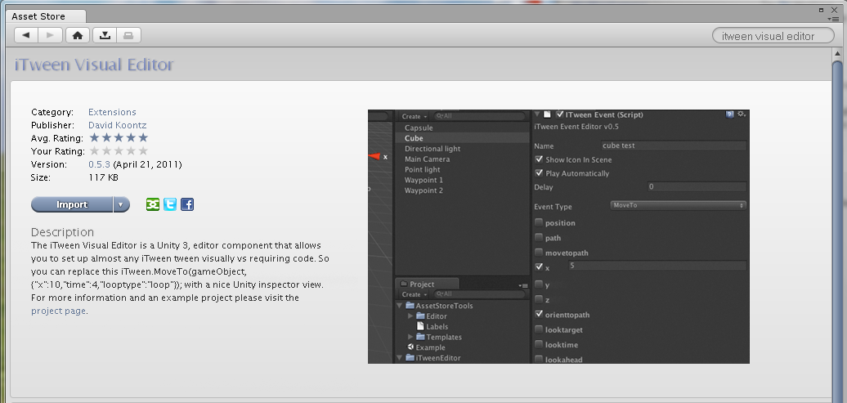Select the Asset Store tab
Image resolution: width=847 pixels, height=403 pixels.
click(38, 16)
